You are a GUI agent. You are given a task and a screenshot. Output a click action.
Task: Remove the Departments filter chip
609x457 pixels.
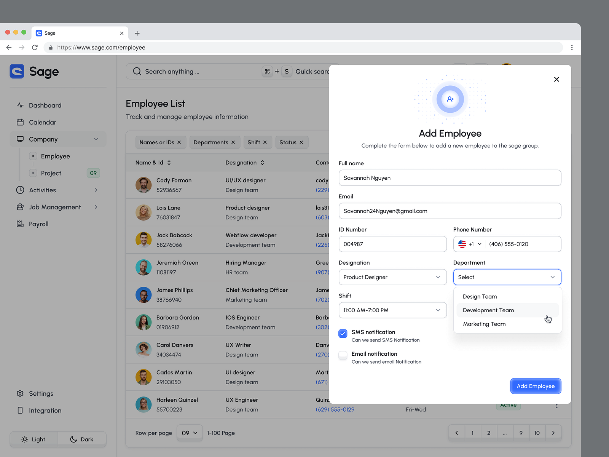pos(233,142)
